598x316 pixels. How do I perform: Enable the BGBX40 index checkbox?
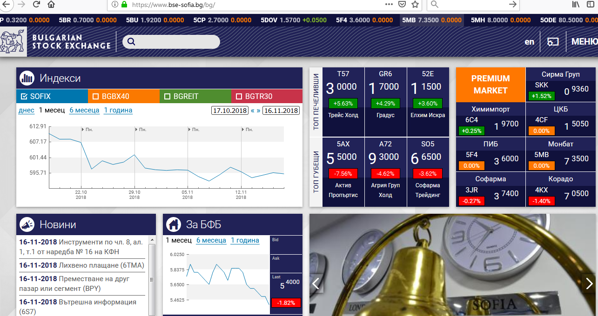pos(96,97)
